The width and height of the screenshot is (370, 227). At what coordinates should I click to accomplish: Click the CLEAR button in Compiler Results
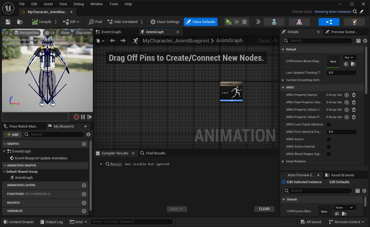click(264, 209)
